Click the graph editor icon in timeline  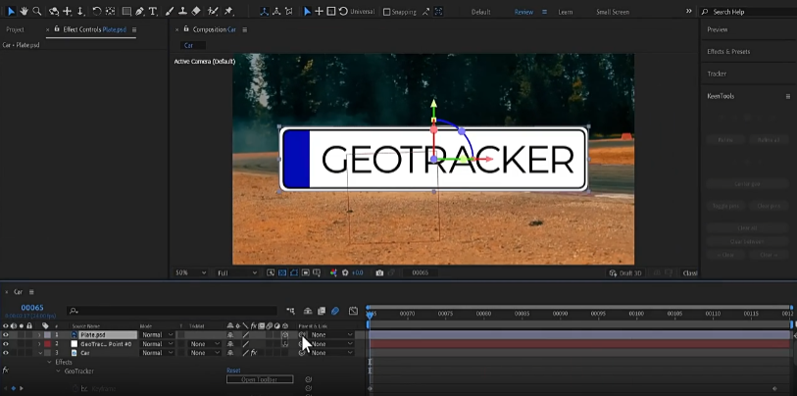coord(353,311)
